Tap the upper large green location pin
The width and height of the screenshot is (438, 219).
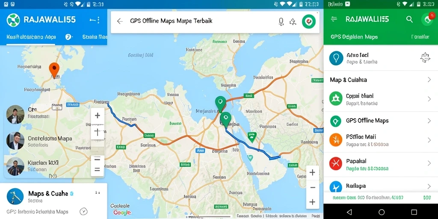click(220, 104)
